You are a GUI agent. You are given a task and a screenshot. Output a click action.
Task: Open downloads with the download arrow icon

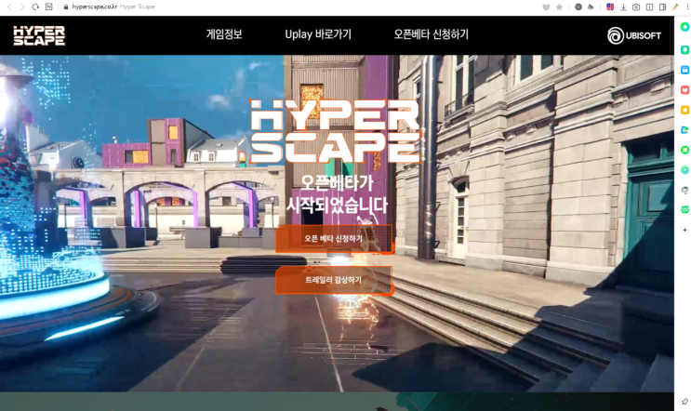[623, 7]
